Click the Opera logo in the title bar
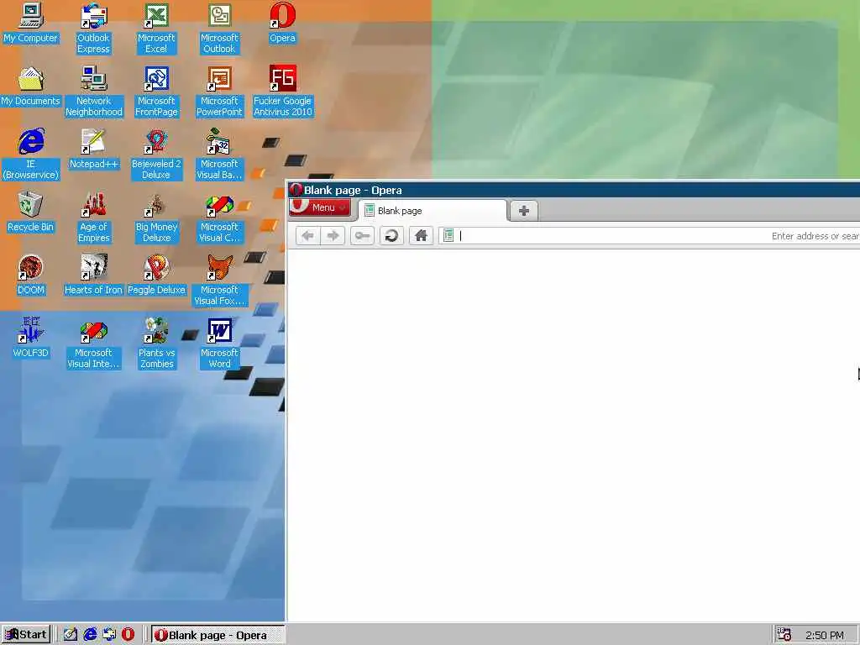This screenshot has width=860, height=645. tap(296, 190)
